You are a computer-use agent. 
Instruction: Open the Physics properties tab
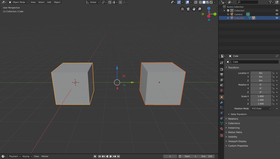pos(221,113)
